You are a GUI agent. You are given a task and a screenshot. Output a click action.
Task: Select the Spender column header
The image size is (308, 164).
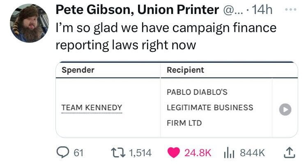point(78,70)
